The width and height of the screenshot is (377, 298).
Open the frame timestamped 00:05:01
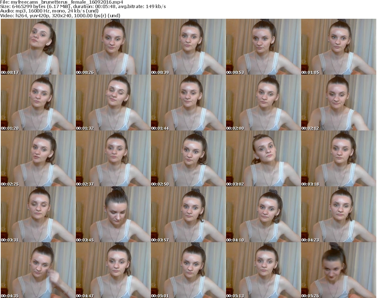pos(188,270)
